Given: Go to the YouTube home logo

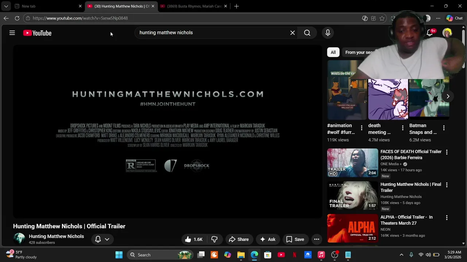Looking at the screenshot, I should tap(37, 33).
